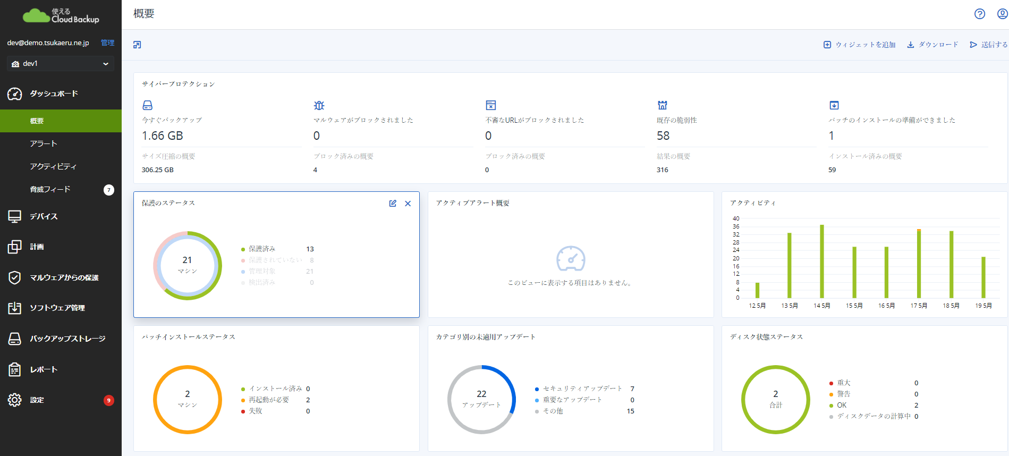
Task: Expand the デバイス sidebar section
Action: point(44,216)
